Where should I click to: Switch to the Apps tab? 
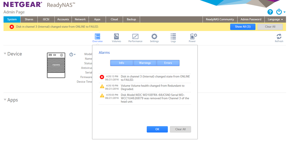[97, 19]
